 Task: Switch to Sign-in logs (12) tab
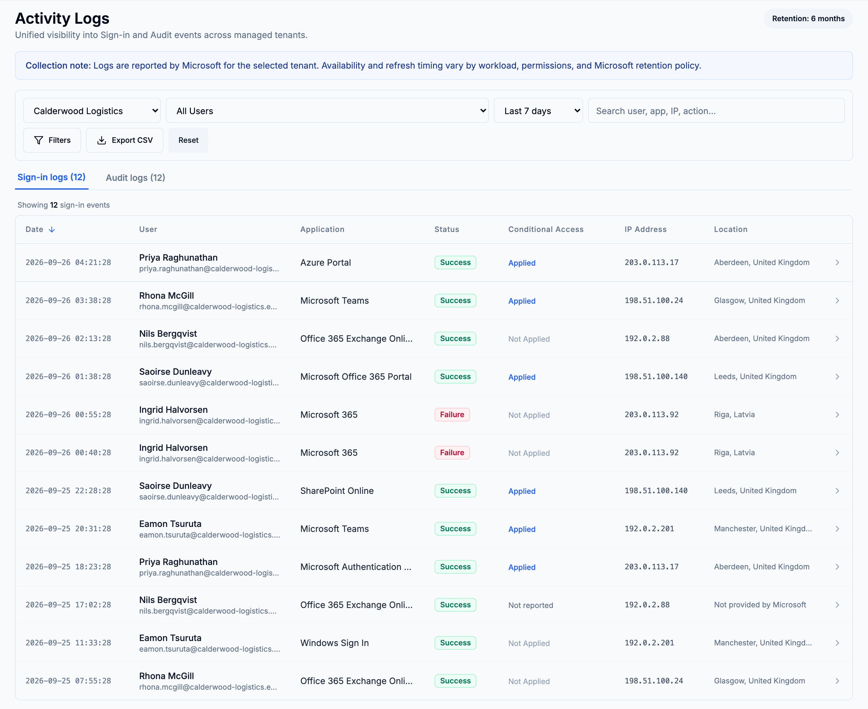[51, 177]
